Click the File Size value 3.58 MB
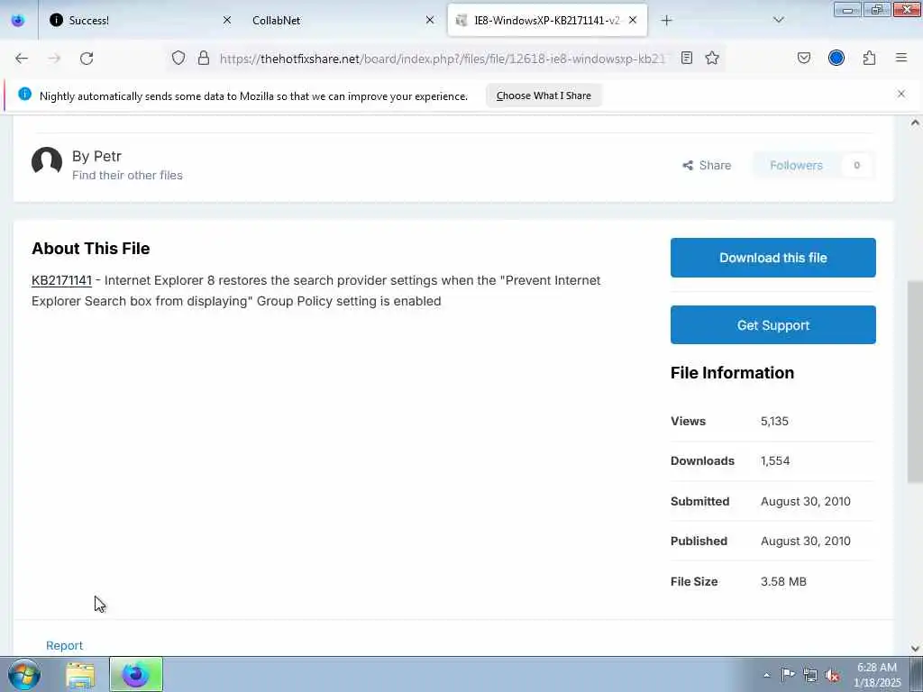This screenshot has width=923, height=692. pyautogui.click(x=783, y=581)
